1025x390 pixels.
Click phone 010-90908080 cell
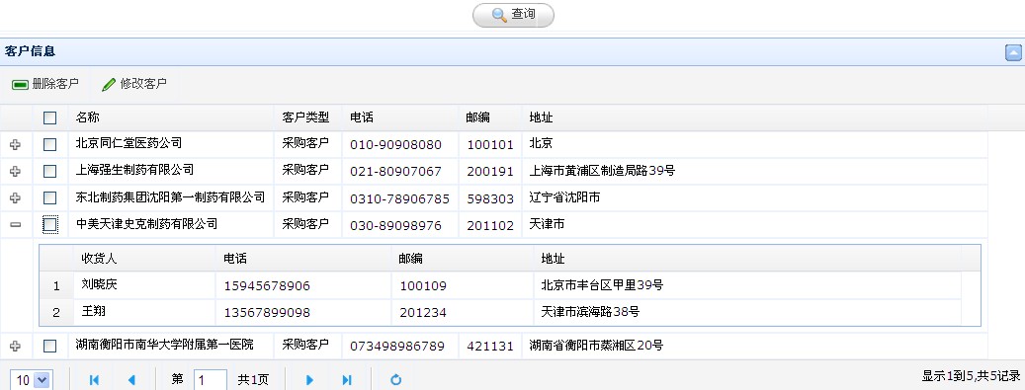pyautogui.click(x=400, y=144)
